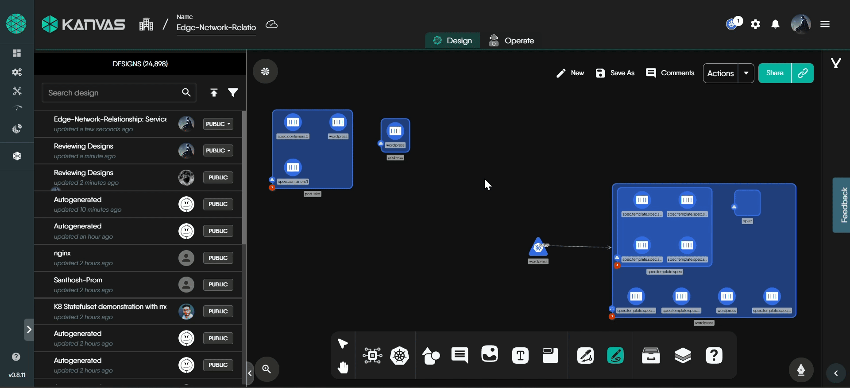The height and width of the screenshot is (388, 850).
Task: Toggle the left sidebar expand arrow
Action: point(29,330)
